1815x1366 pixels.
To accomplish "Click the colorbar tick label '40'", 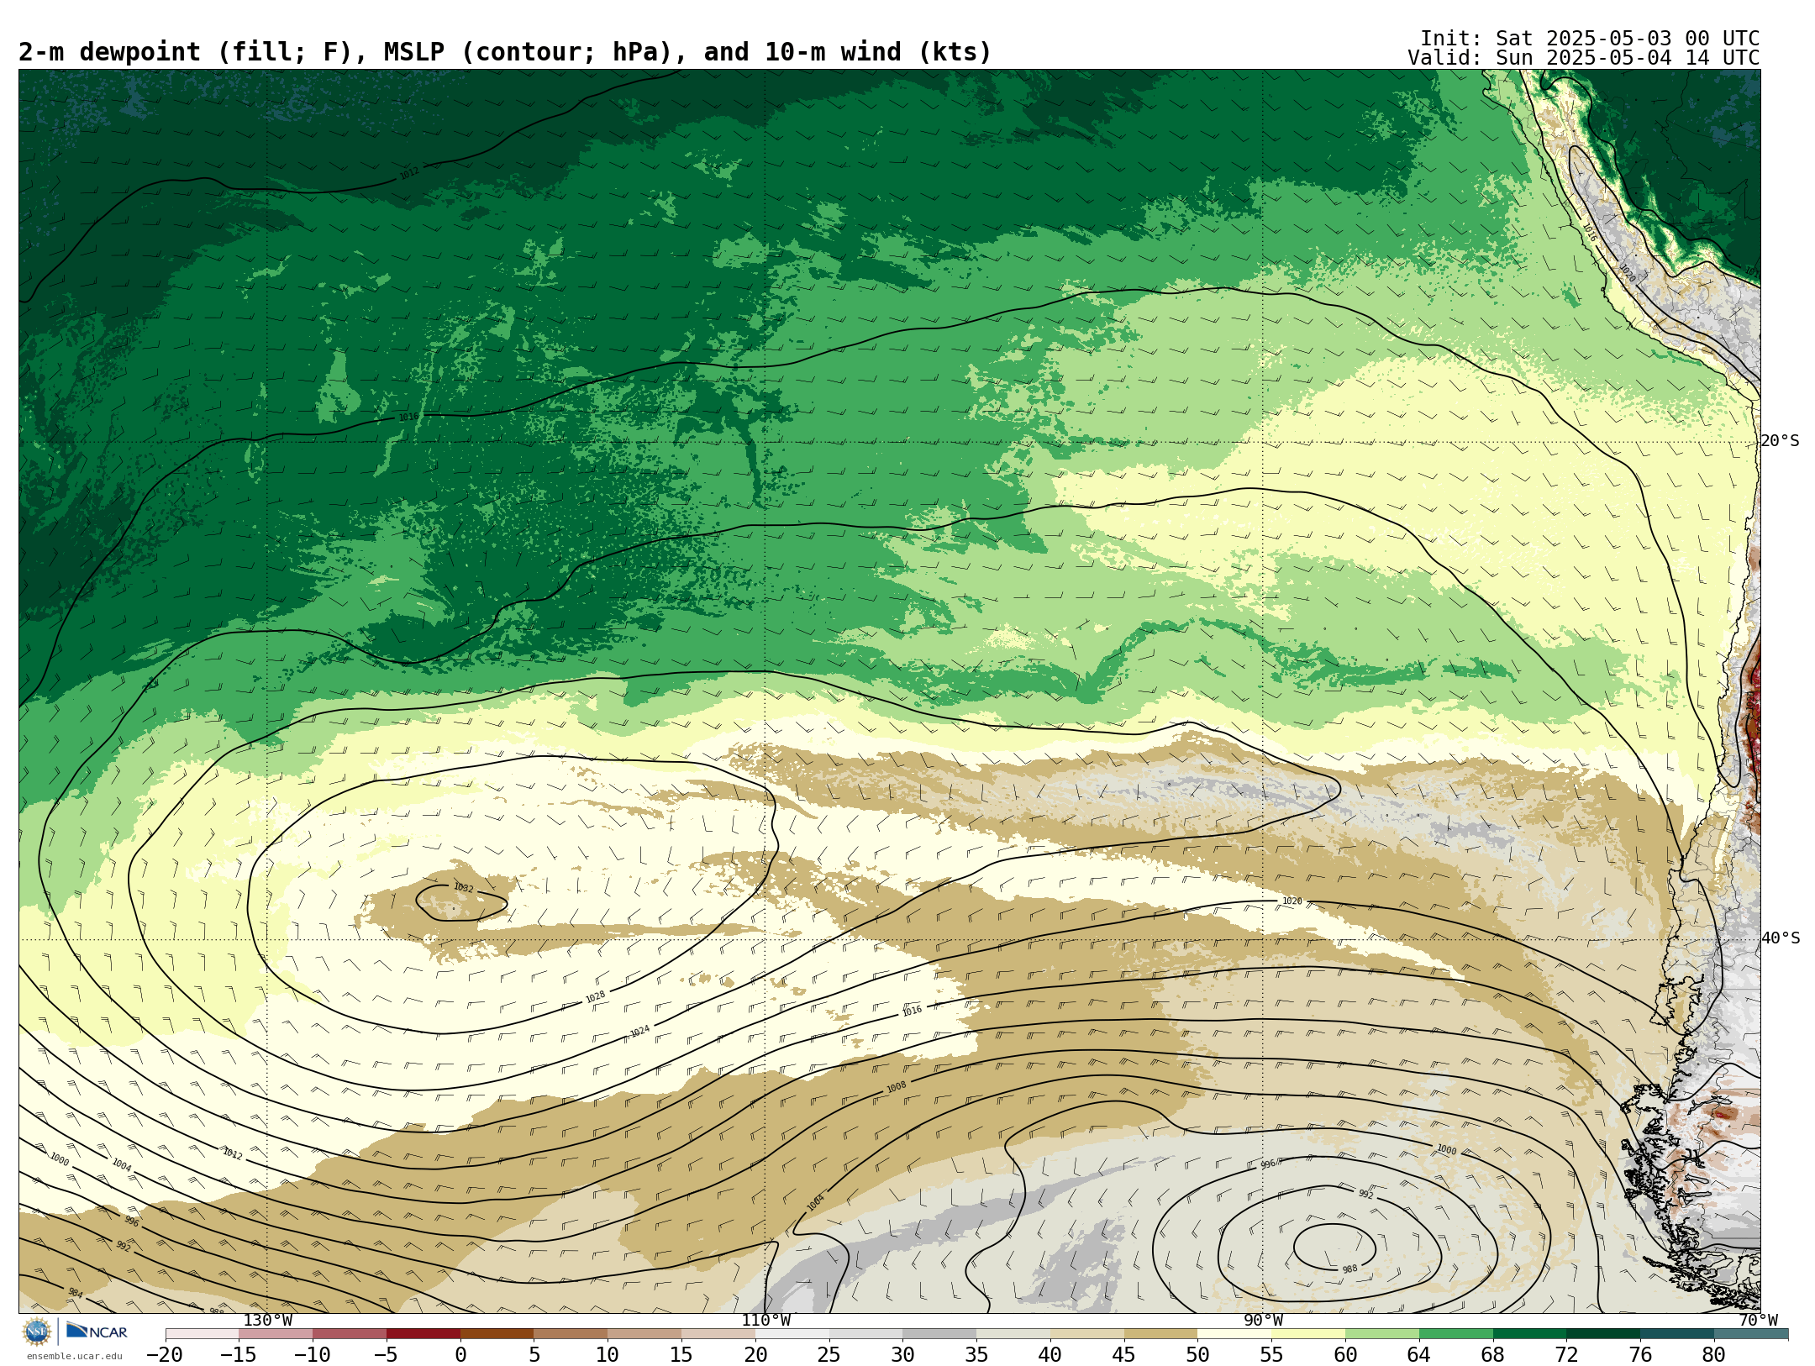I will tap(1050, 1354).
